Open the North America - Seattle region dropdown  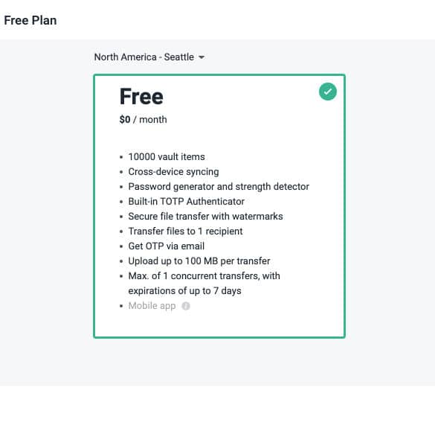pyautogui.click(x=149, y=57)
